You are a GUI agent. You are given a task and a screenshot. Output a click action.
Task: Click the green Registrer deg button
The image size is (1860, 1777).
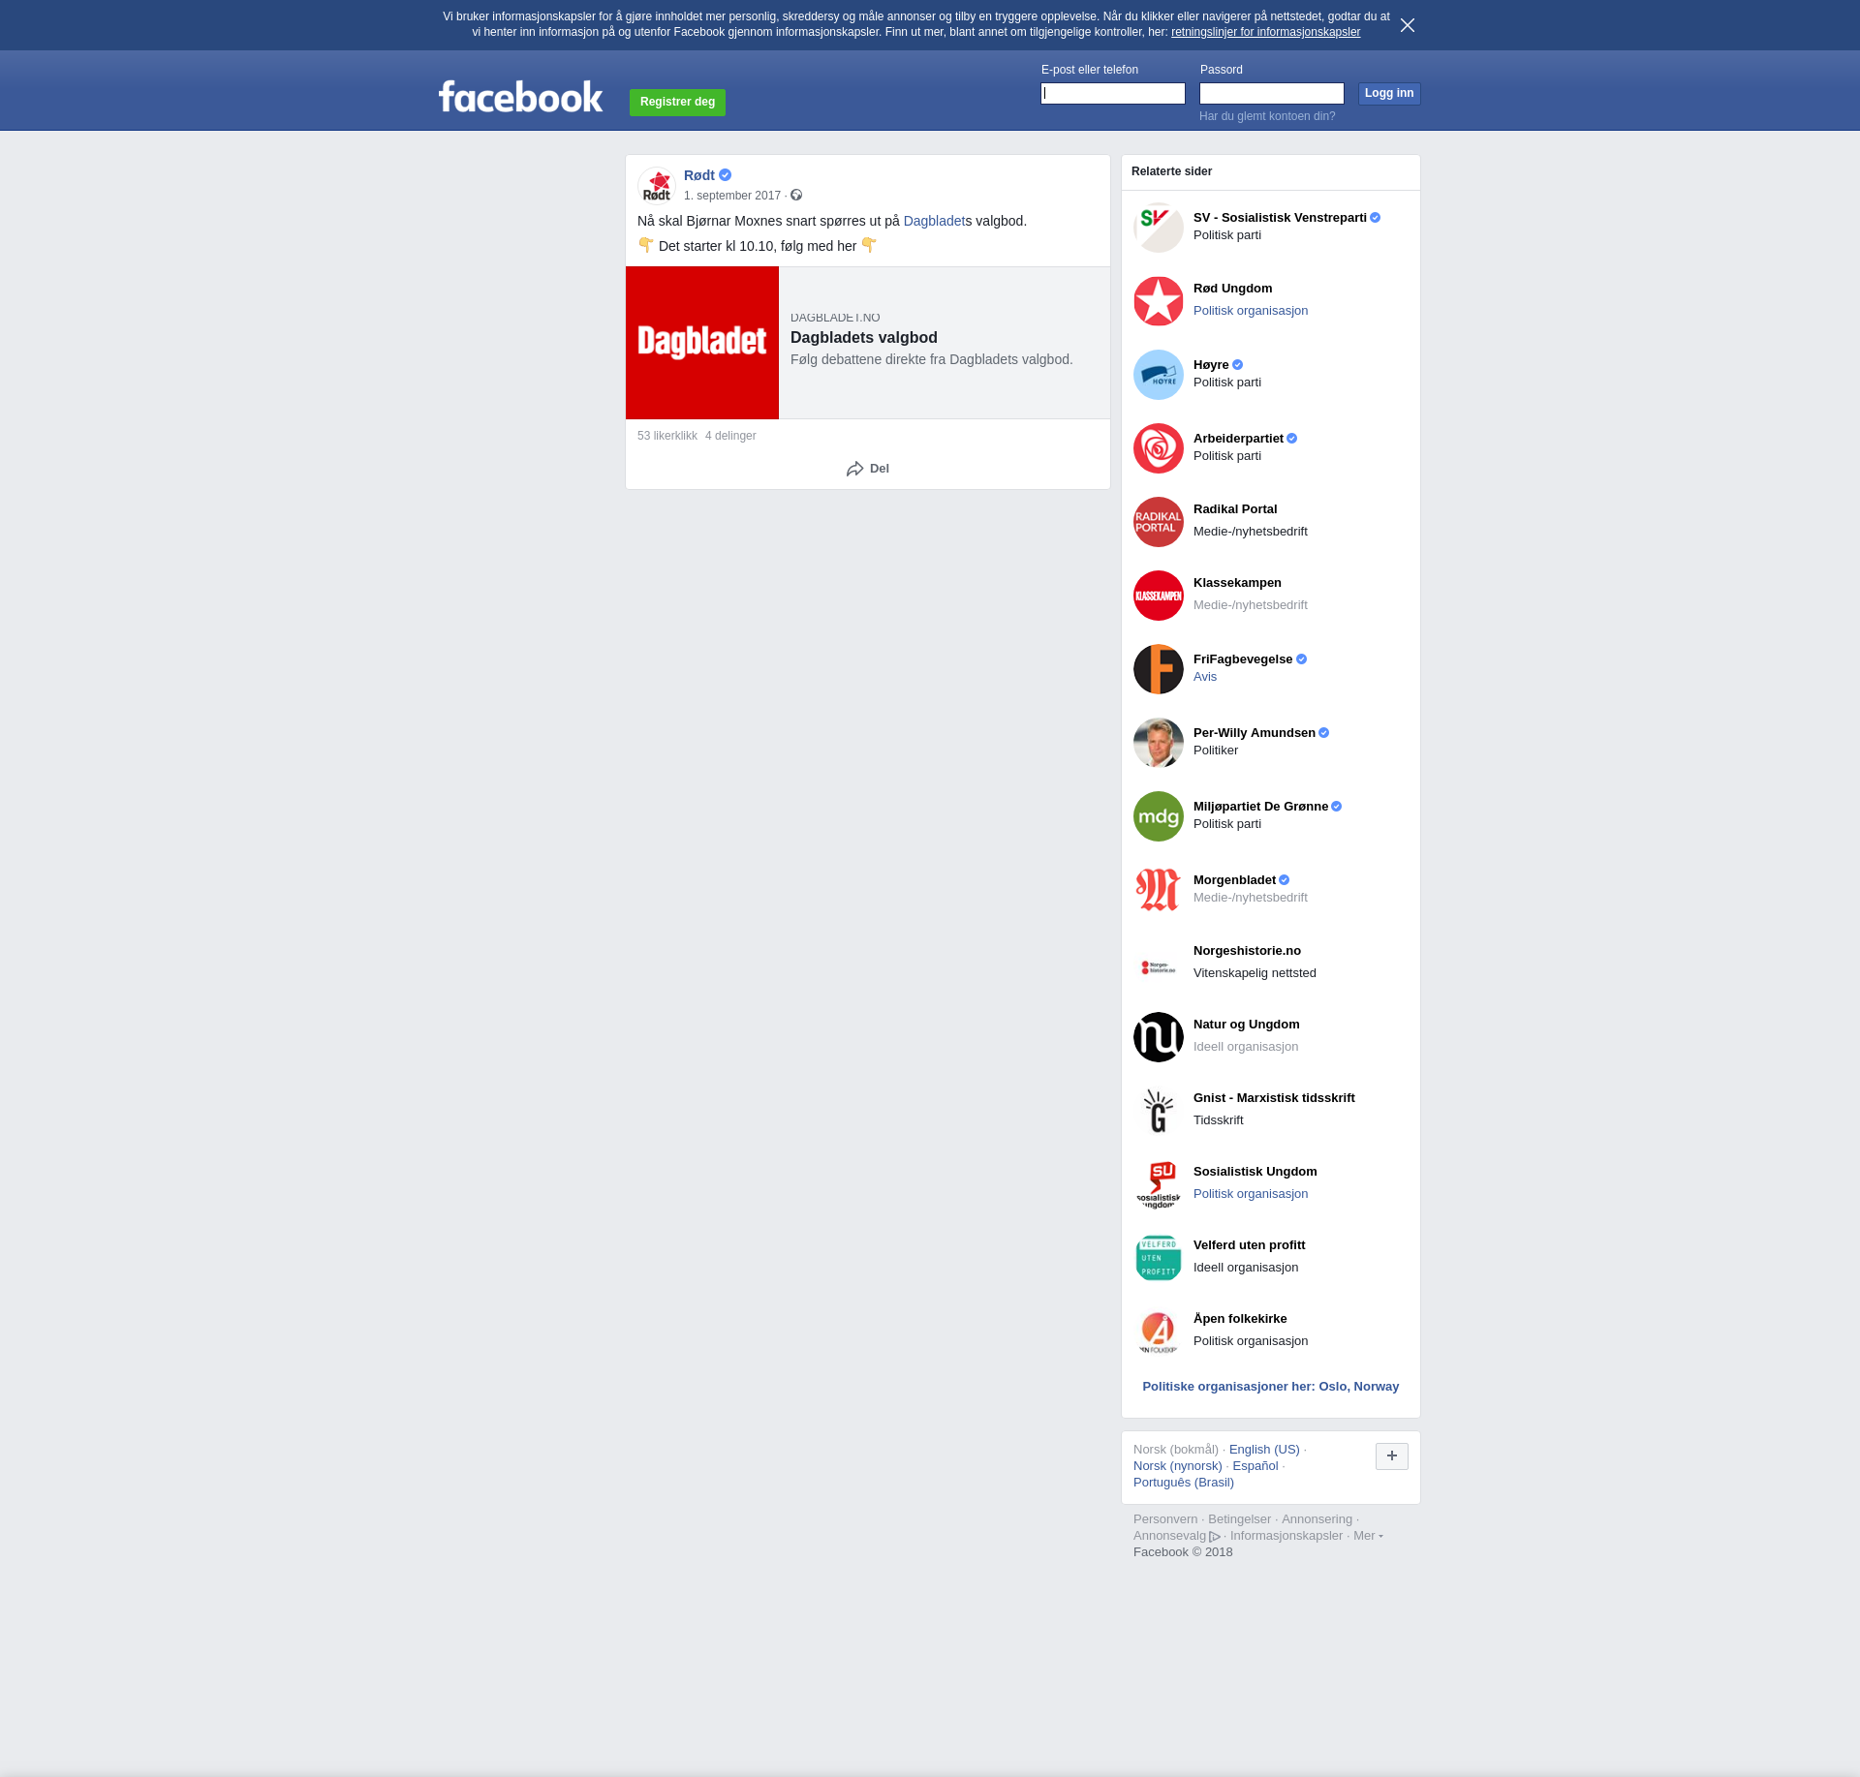tap(677, 102)
